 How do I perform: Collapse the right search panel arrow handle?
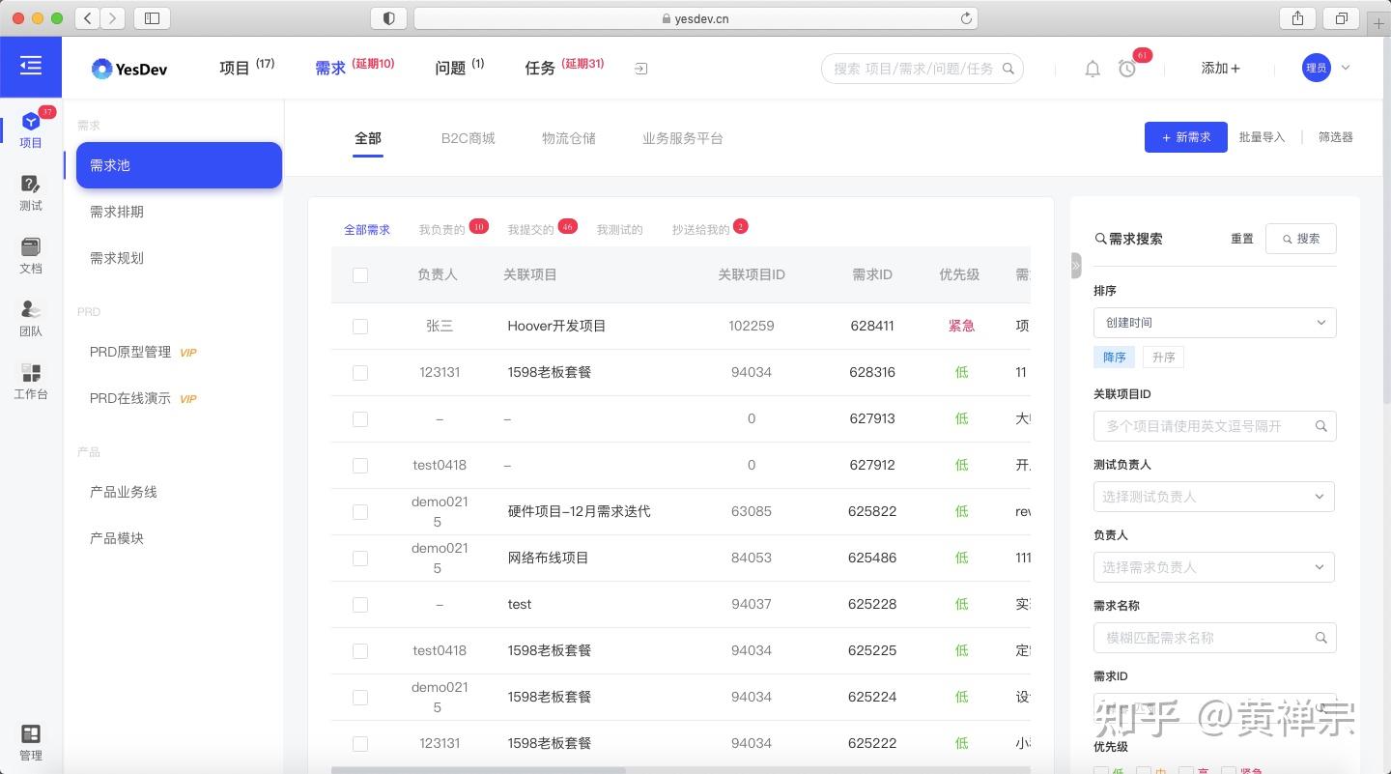pos(1076,266)
